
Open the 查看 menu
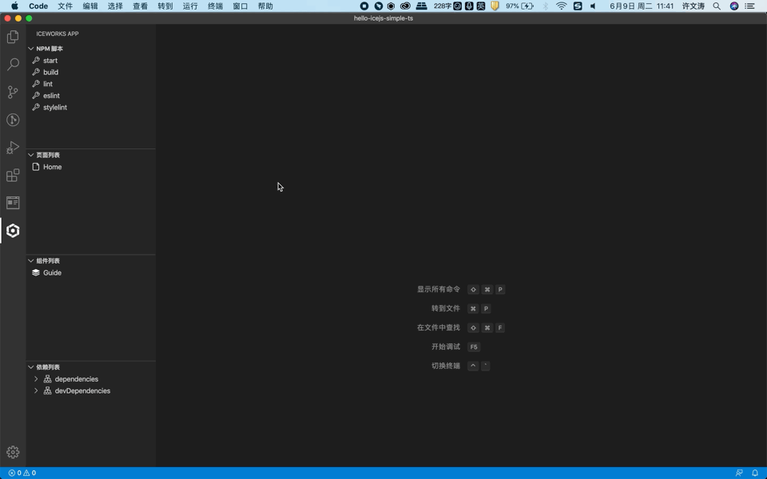point(140,6)
